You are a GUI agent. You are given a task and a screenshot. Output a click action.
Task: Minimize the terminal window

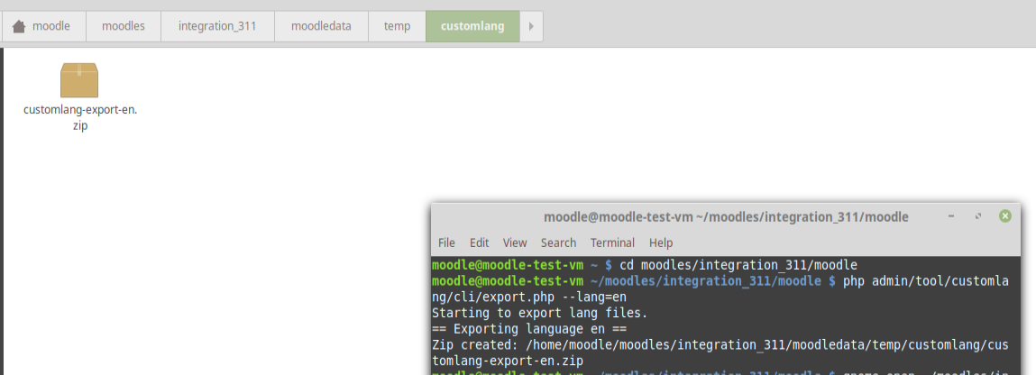tap(951, 215)
